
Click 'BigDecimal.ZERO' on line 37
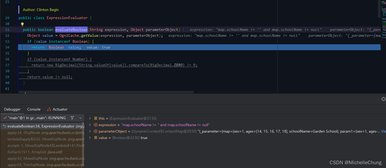pos(166,65)
